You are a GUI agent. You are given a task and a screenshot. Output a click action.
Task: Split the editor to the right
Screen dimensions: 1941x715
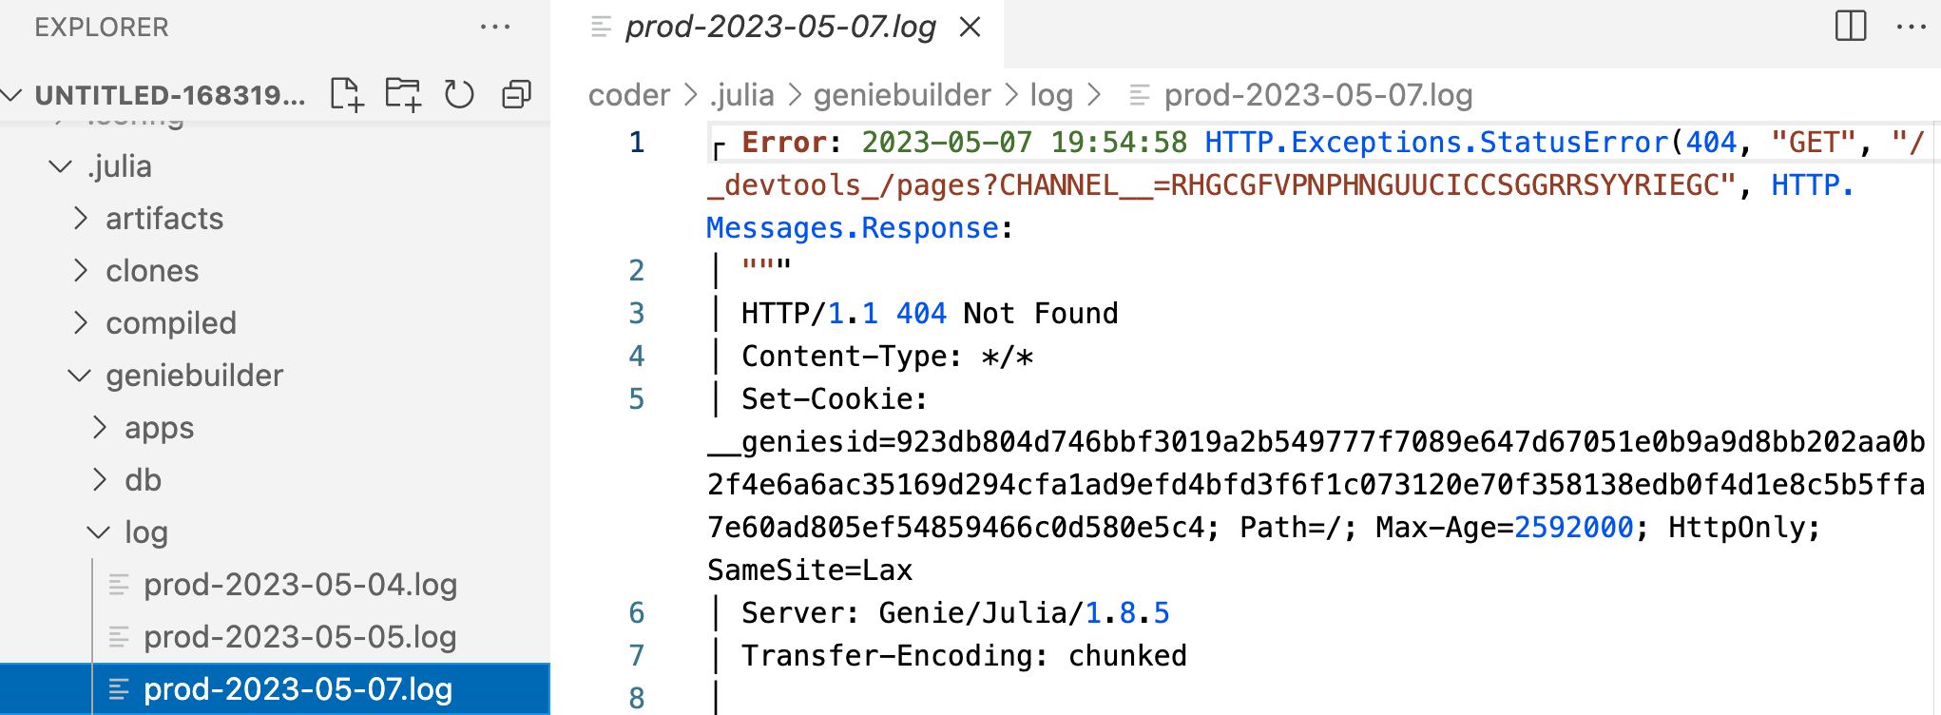click(x=1851, y=26)
